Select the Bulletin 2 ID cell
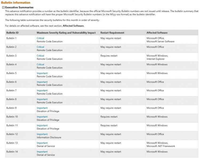Screen dimensions: 200x159 [21, 48]
